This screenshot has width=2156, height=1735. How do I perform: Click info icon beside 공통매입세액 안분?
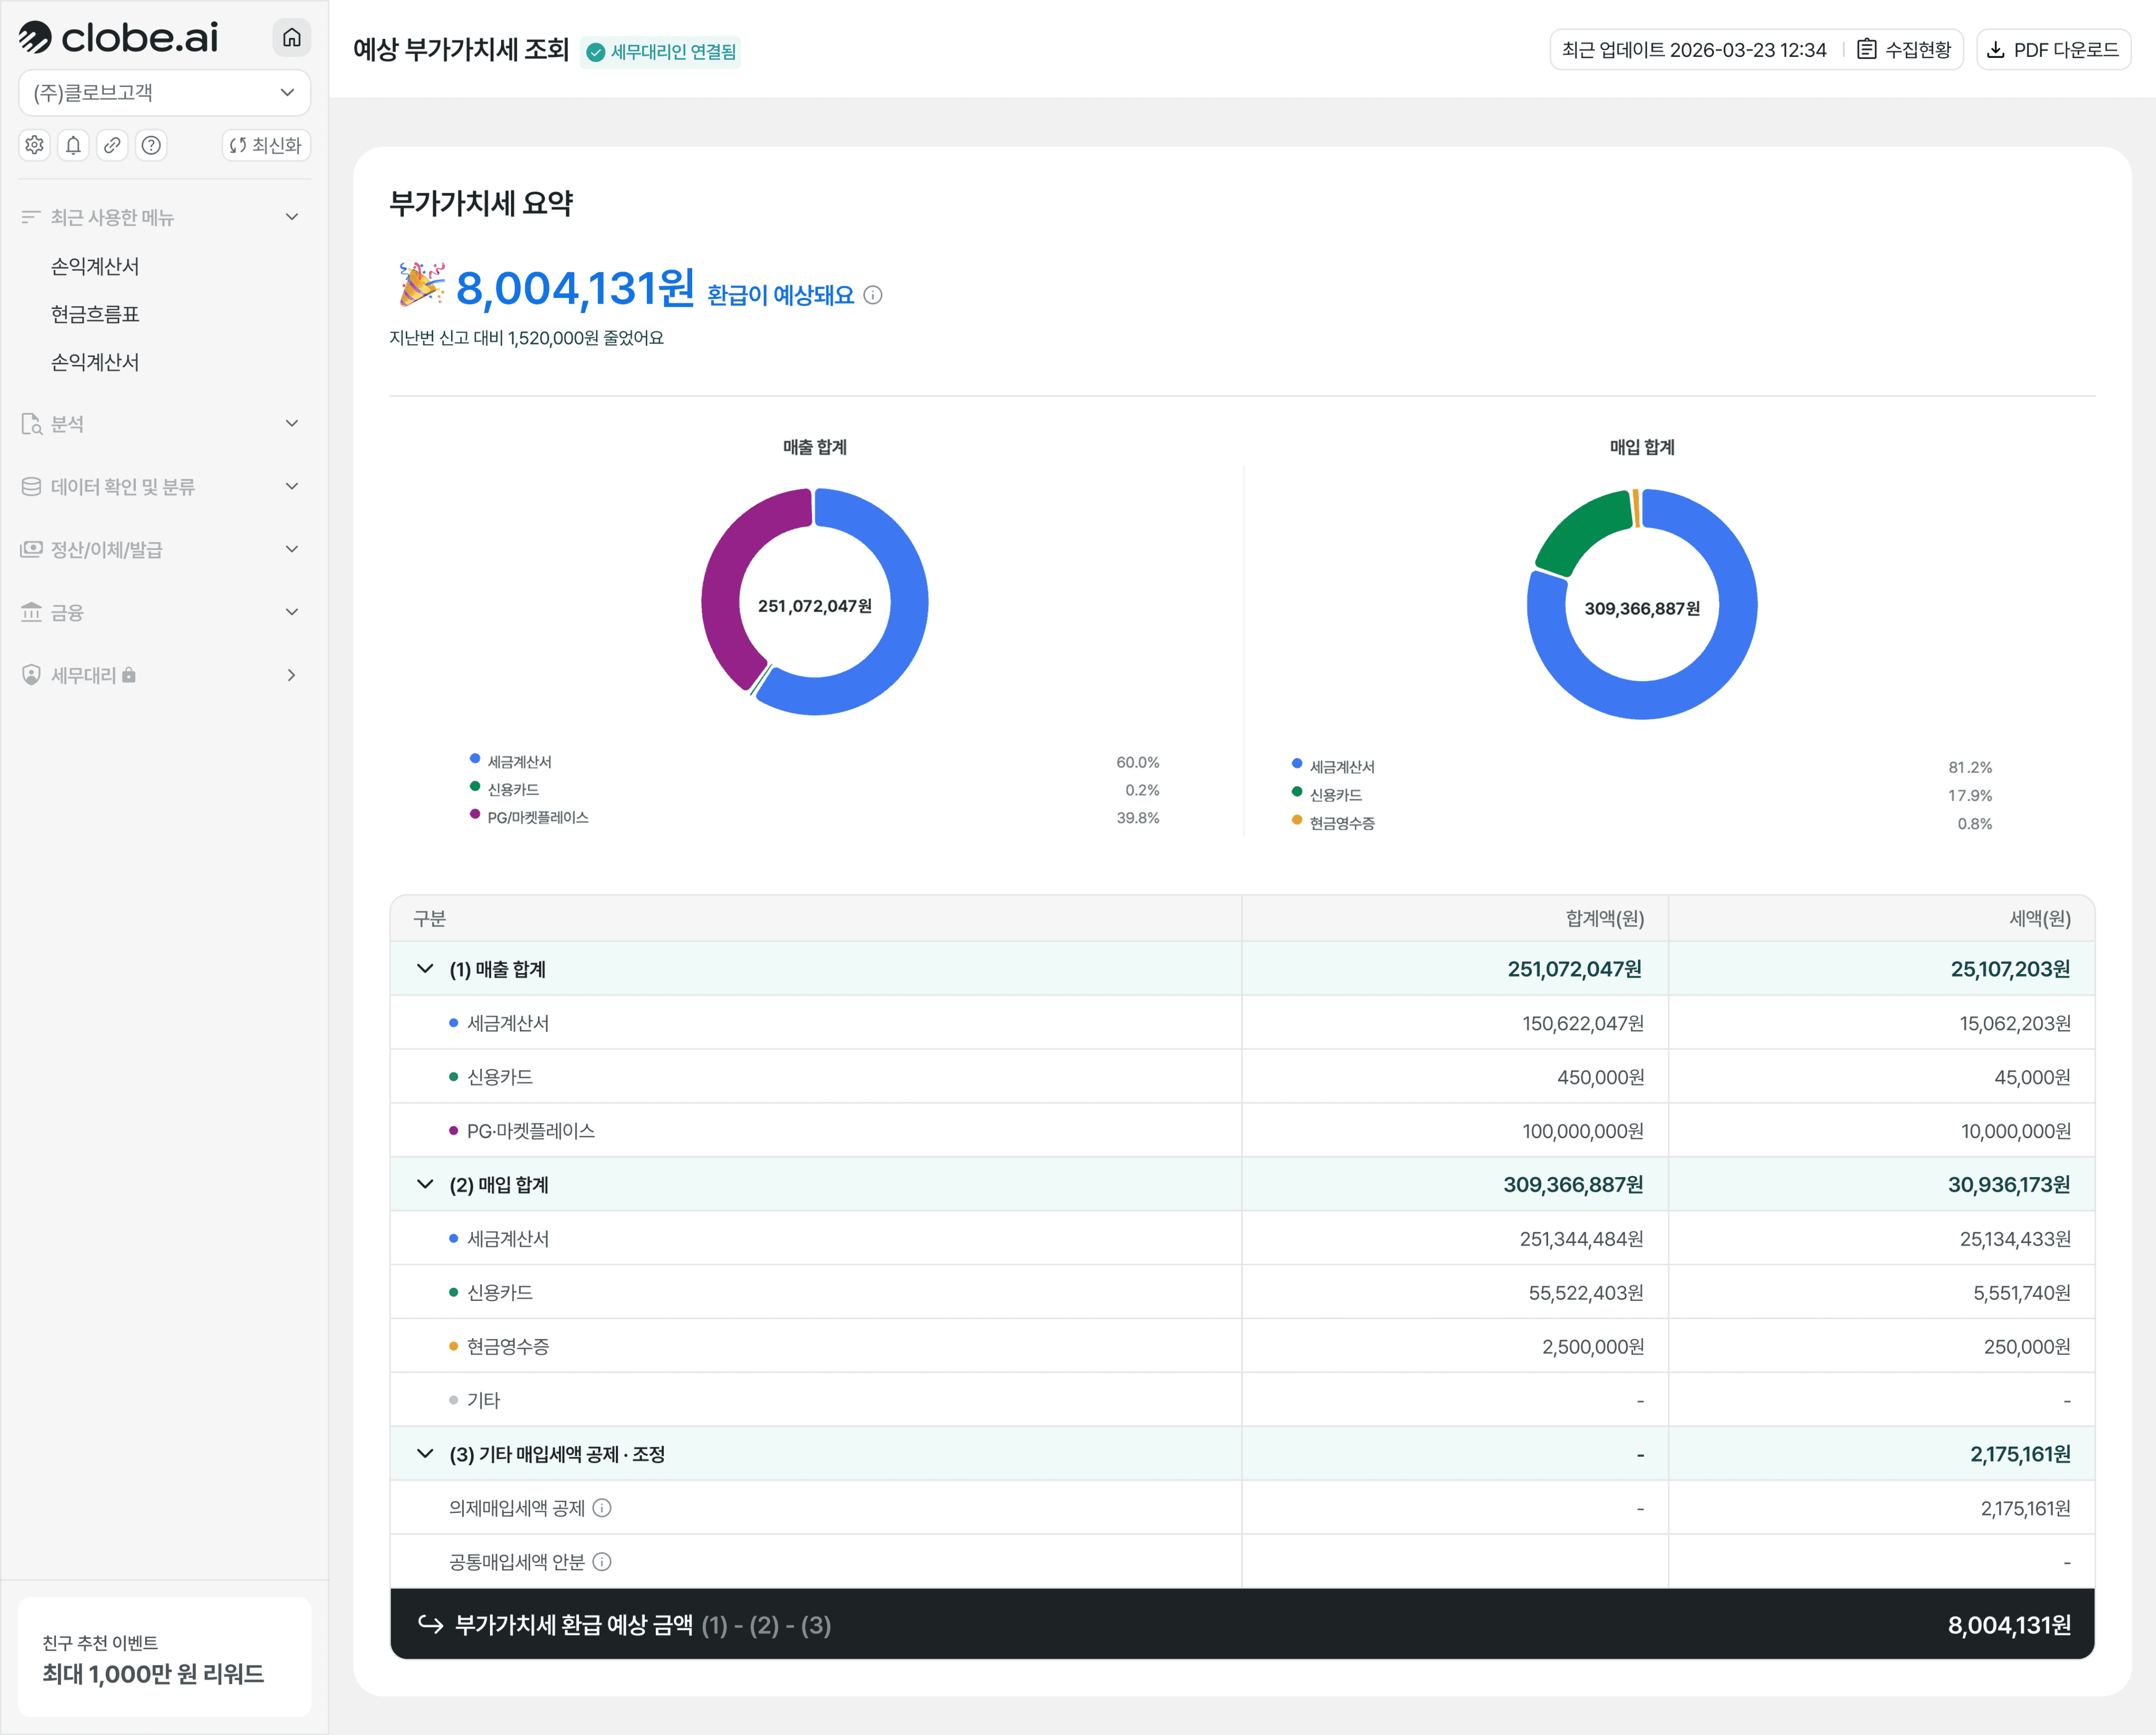tap(602, 1562)
